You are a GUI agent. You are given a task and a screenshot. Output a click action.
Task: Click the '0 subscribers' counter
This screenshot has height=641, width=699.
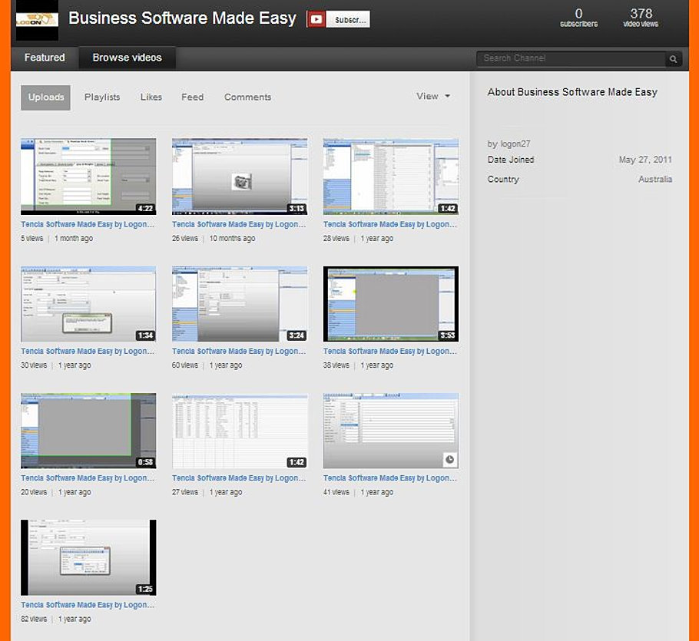point(578,18)
